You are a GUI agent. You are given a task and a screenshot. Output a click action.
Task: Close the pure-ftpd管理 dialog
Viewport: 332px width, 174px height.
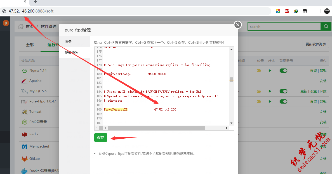[x=237, y=25]
